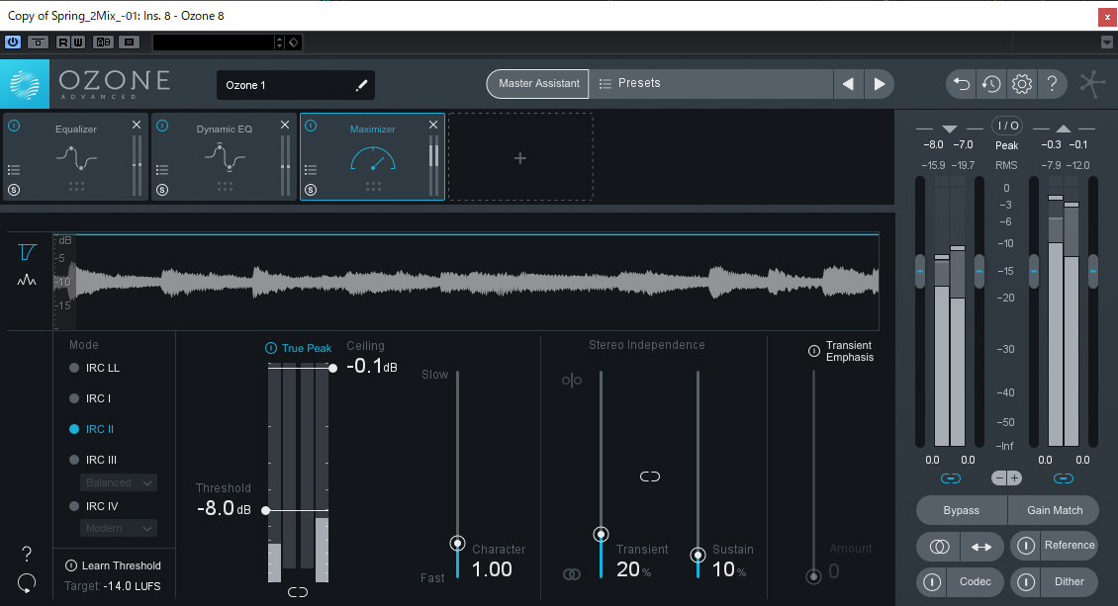Select IRC I mode
The image size is (1118, 606).
90,398
